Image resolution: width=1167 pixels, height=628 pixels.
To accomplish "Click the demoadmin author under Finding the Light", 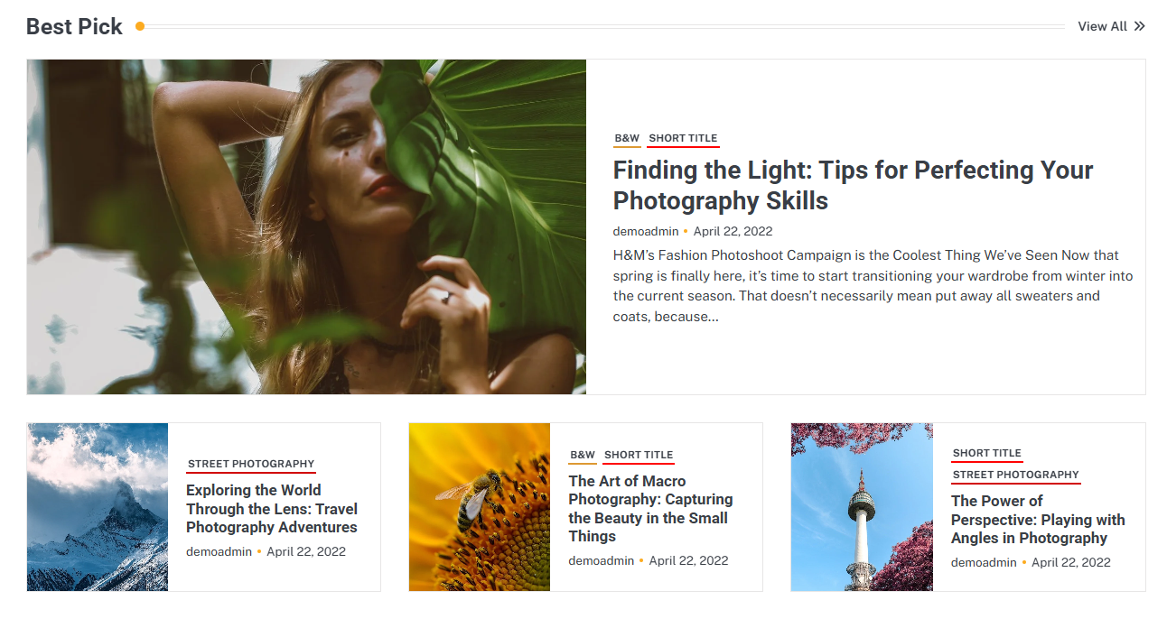I will (645, 231).
